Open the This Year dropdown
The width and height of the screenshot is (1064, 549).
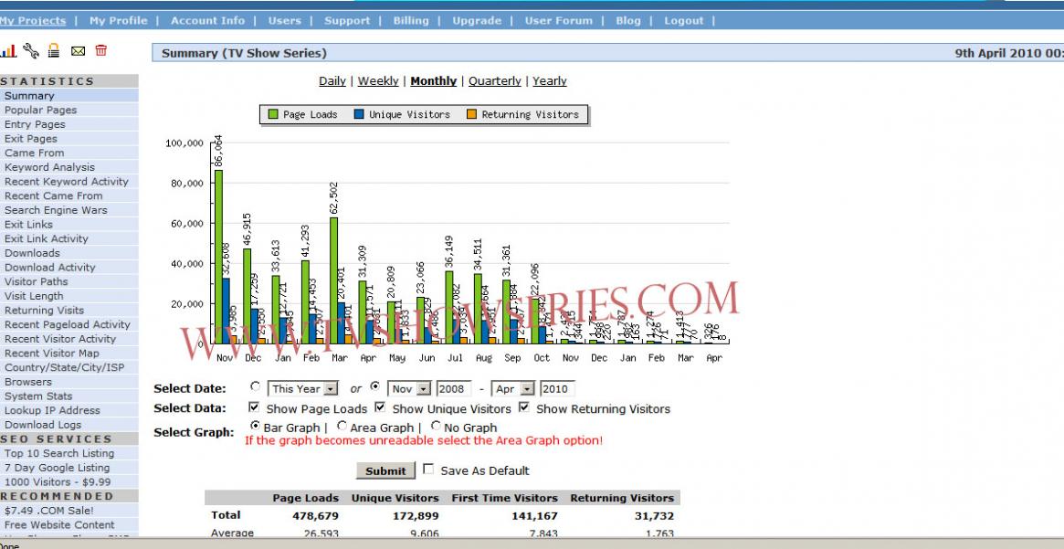point(331,389)
